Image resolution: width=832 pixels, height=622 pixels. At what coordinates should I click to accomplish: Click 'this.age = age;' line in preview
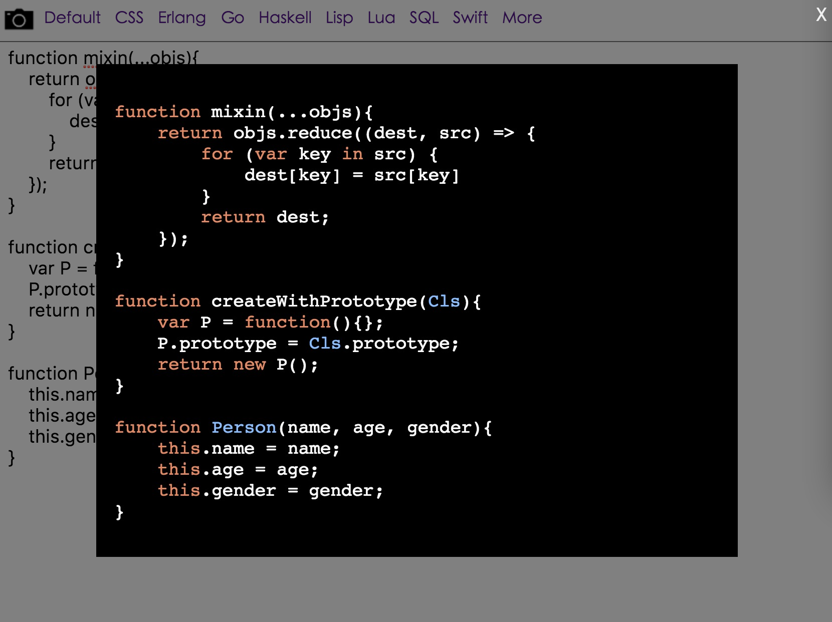238,470
